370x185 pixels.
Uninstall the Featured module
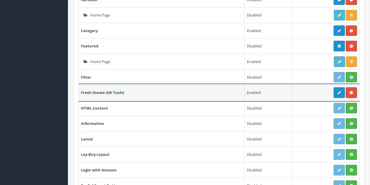click(351, 46)
